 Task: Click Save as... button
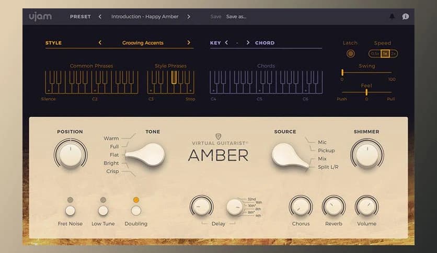point(236,16)
